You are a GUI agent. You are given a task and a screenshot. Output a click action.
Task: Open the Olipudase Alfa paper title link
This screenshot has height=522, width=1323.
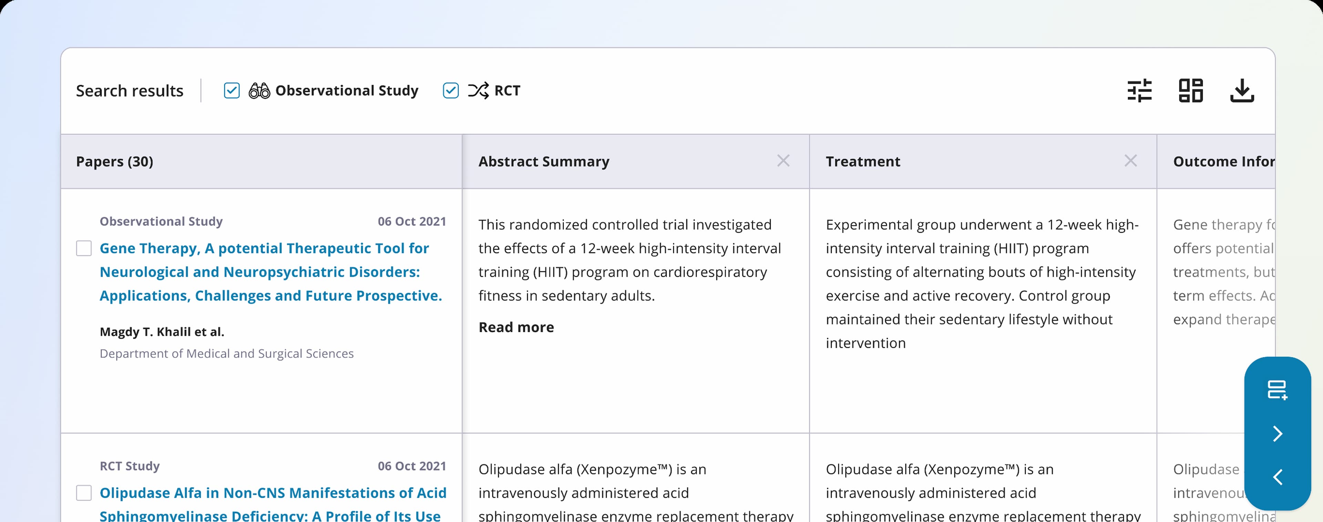(x=273, y=504)
